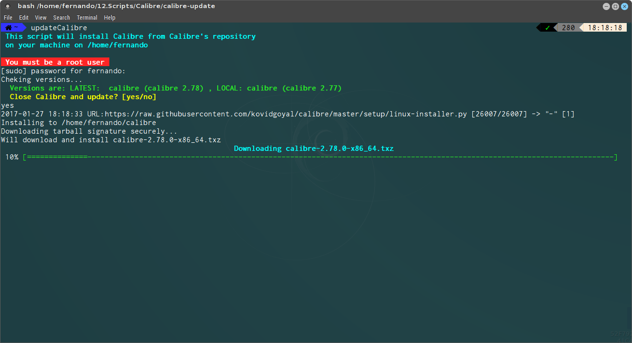Screen dimensions: 632x343
Task: Minimize the terminal window
Action: tap(606, 6)
